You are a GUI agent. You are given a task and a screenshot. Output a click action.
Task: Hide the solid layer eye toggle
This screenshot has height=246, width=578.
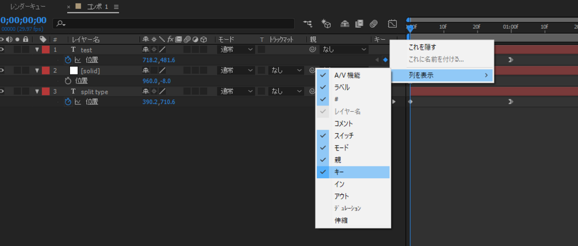pos(2,71)
